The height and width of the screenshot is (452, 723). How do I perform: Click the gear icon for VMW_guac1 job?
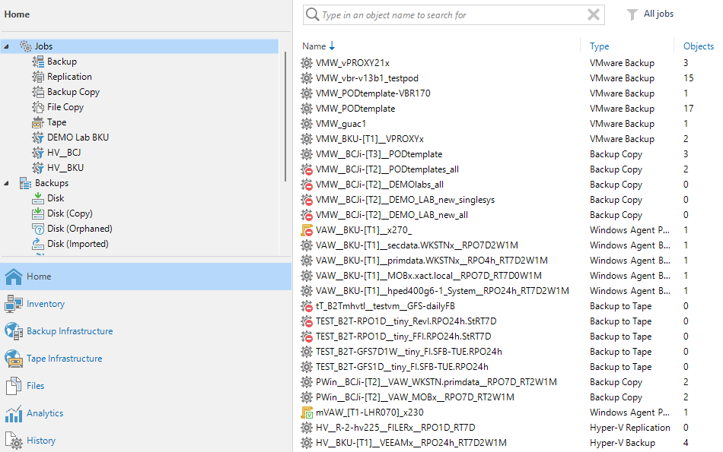pos(307,124)
